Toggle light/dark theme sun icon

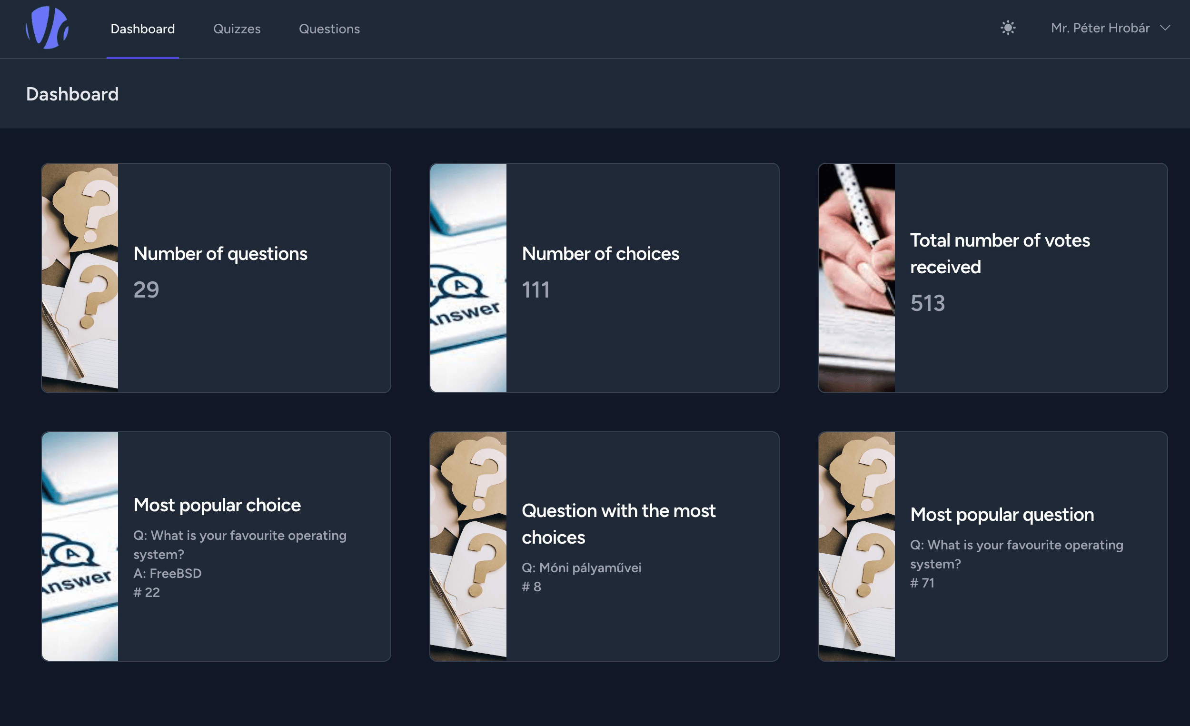(1007, 28)
